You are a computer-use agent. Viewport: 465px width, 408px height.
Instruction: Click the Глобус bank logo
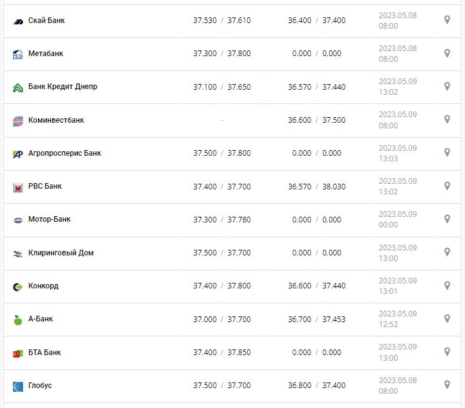pos(17,386)
